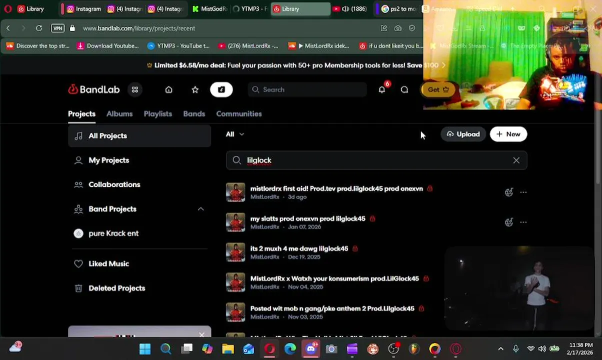
Task: Go back in the browser
Action: (x=8, y=28)
